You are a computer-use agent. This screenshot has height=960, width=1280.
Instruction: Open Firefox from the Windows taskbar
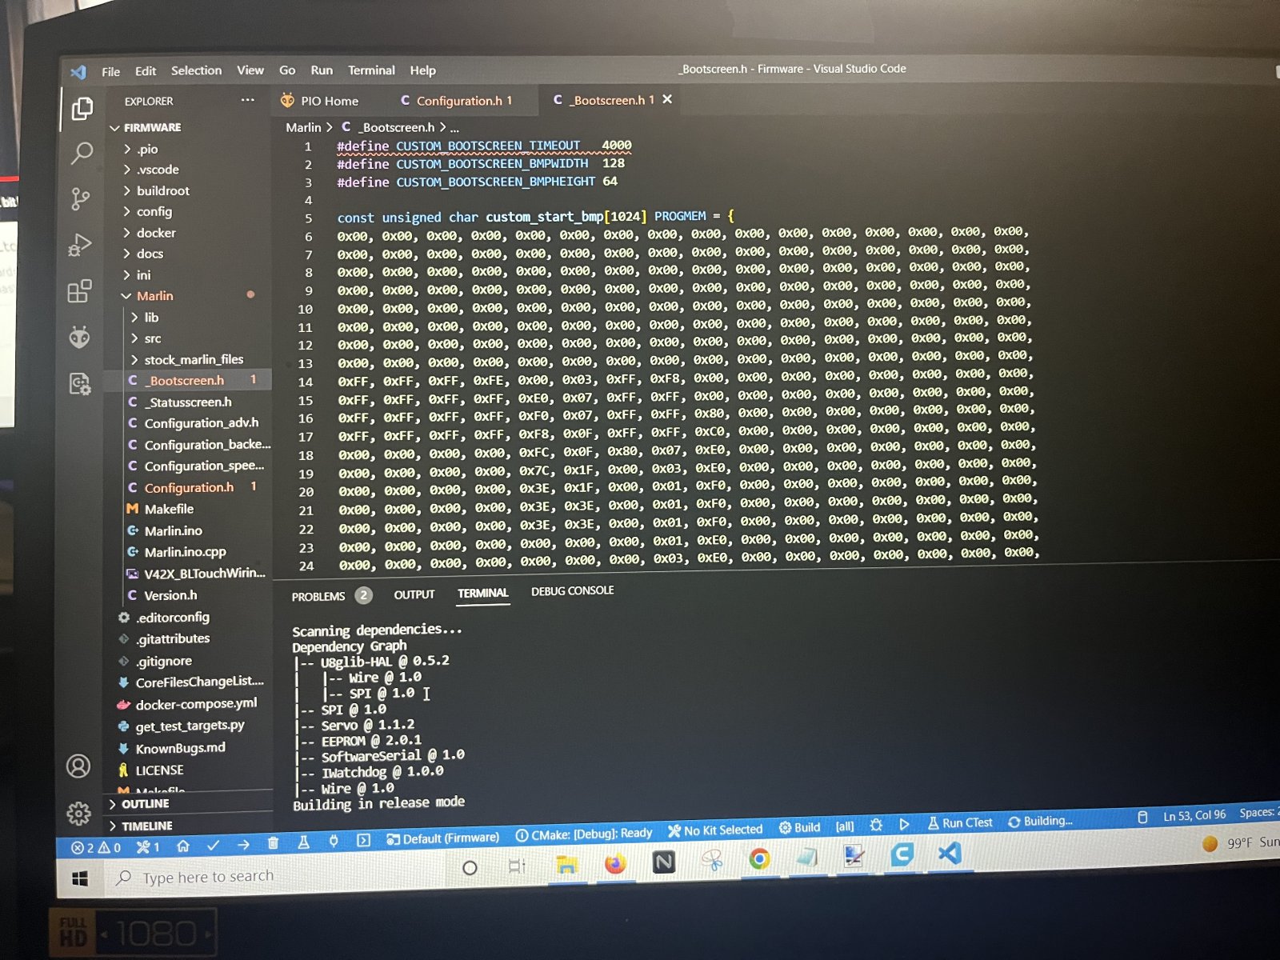click(614, 864)
